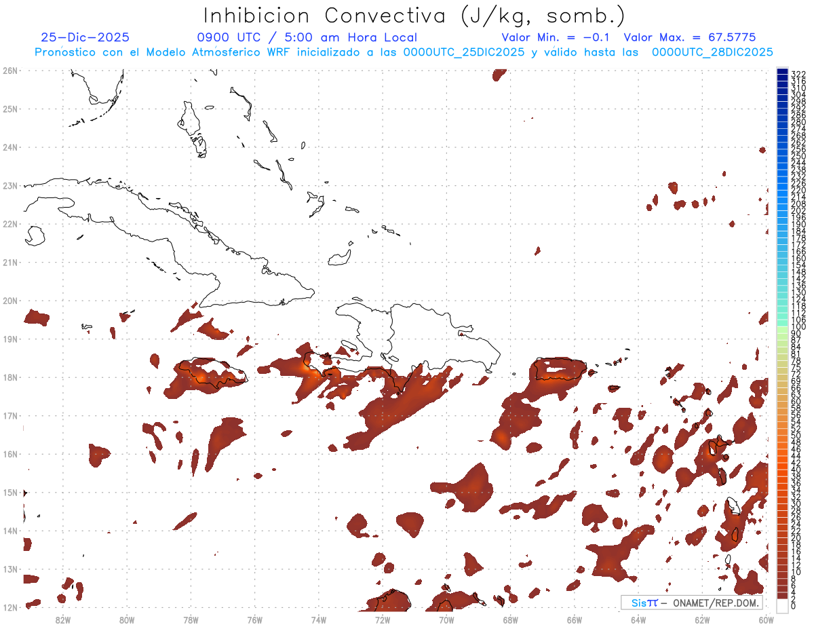Click the '18N' latitude label
This screenshot has width=814, height=629.
10,377
